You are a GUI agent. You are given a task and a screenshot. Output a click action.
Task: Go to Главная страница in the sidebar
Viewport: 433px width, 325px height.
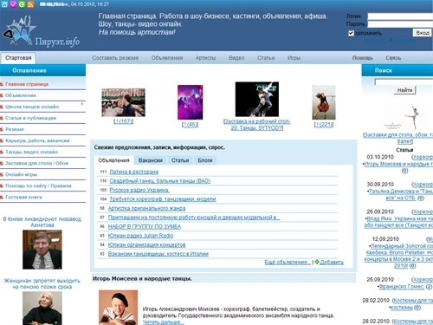pyautogui.click(x=27, y=84)
